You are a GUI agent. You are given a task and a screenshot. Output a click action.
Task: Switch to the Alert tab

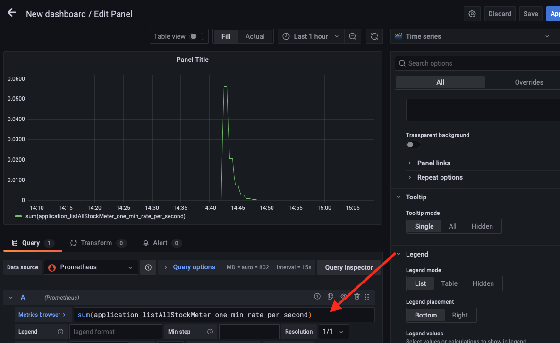(162, 243)
